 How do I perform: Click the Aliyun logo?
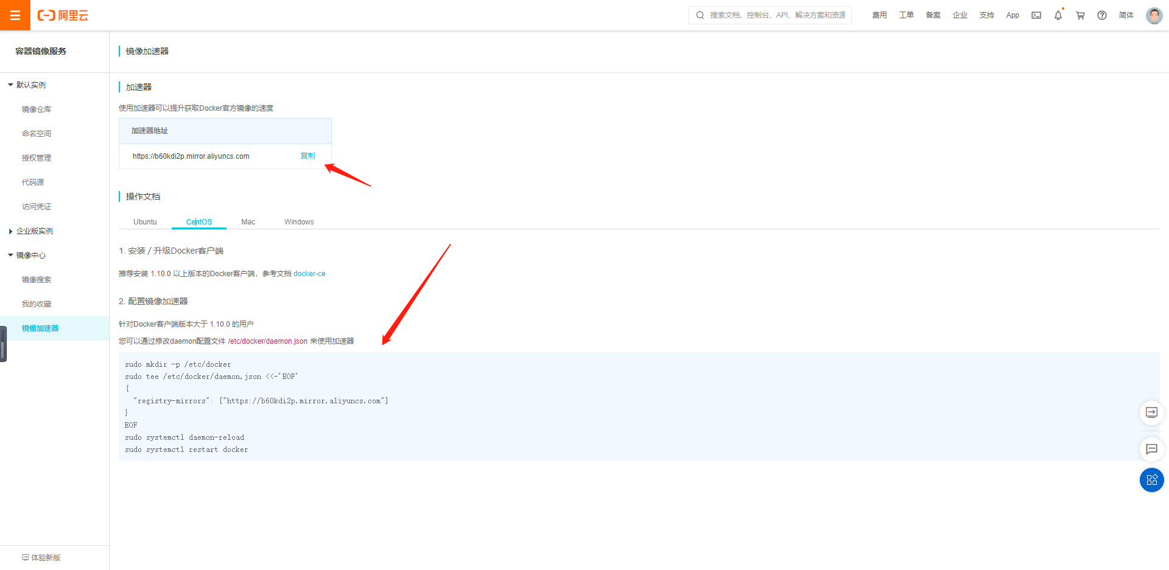[63, 15]
